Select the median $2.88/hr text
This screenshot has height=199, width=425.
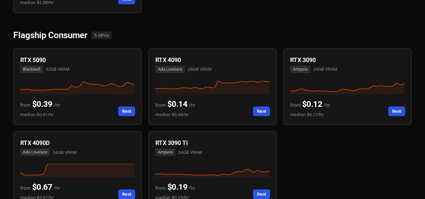(37, 2)
